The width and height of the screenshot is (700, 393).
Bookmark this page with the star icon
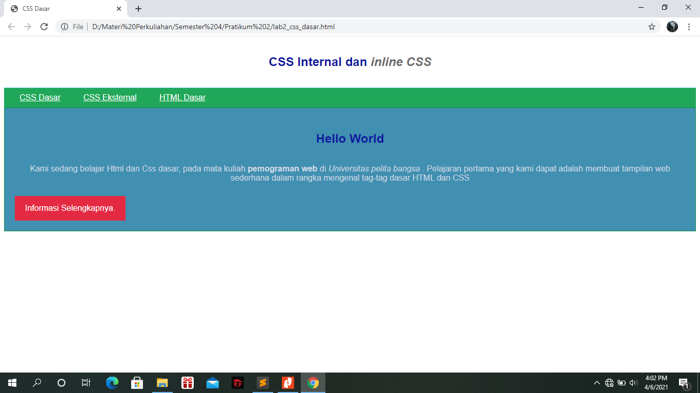click(x=652, y=27)
